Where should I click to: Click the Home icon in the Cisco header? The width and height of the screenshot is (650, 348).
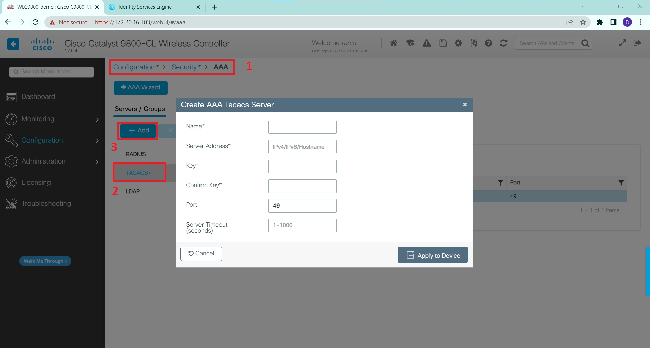(394, 43)
